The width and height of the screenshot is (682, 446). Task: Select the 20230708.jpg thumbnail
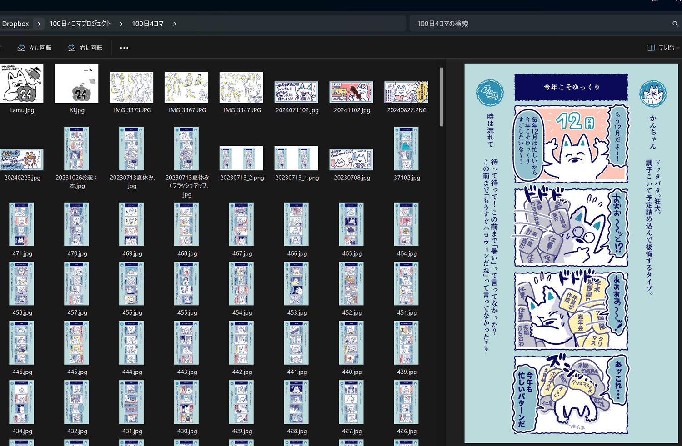[x=351, y=159]
